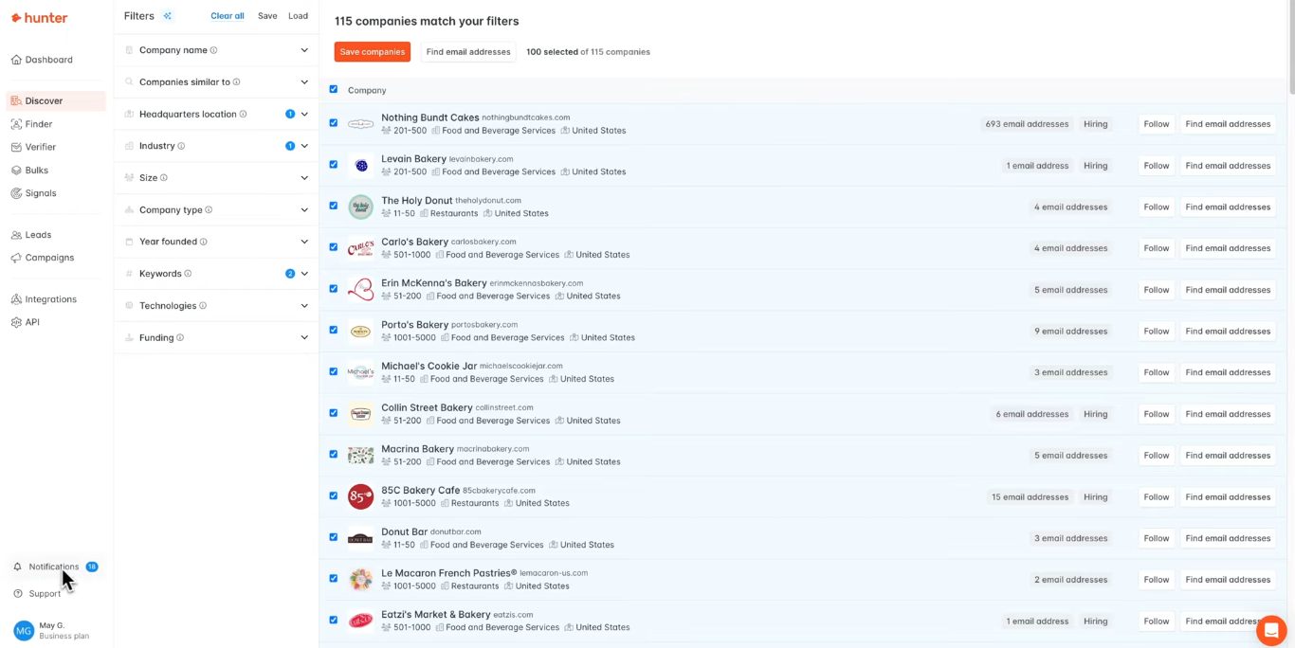Go to Leads in the sidebar
The image size is (1295, 648).
coord(38,235)
